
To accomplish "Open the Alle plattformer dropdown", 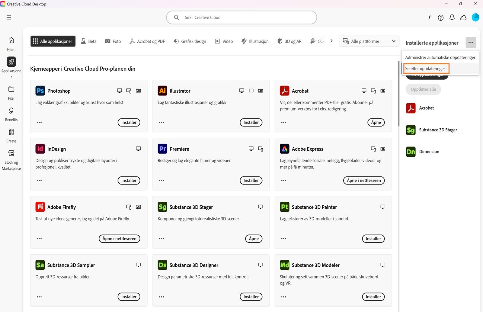I will [x=369, y=41].
